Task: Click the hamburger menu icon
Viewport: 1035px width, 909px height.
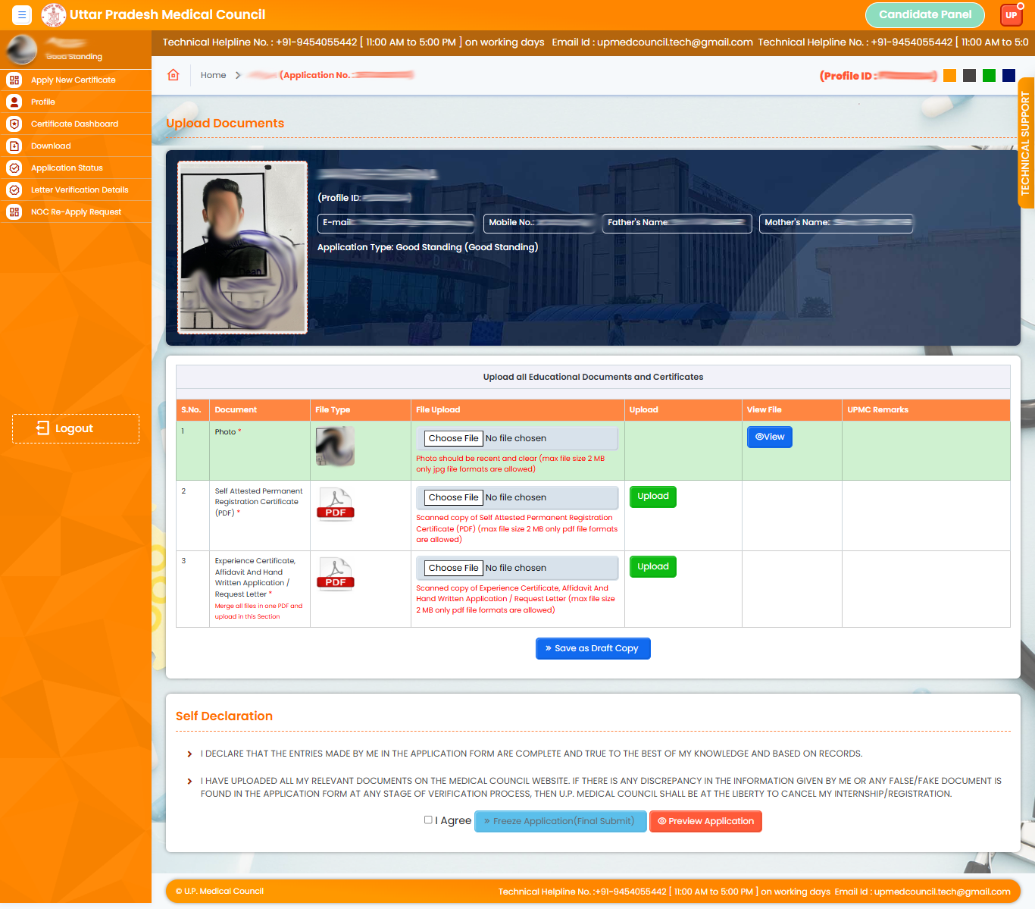Action: pyautogui.click(x=22, y=14)
